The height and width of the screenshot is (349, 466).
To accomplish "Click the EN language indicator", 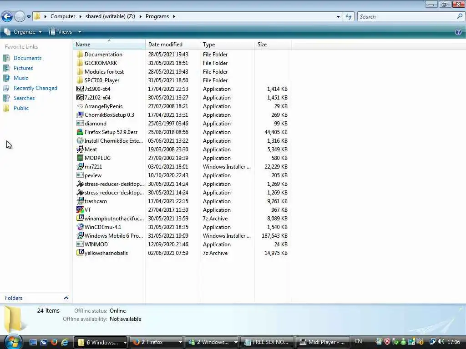I will point(359,341).
